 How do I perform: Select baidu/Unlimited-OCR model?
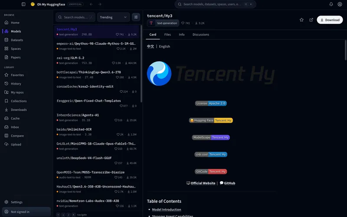click(96, 132)
